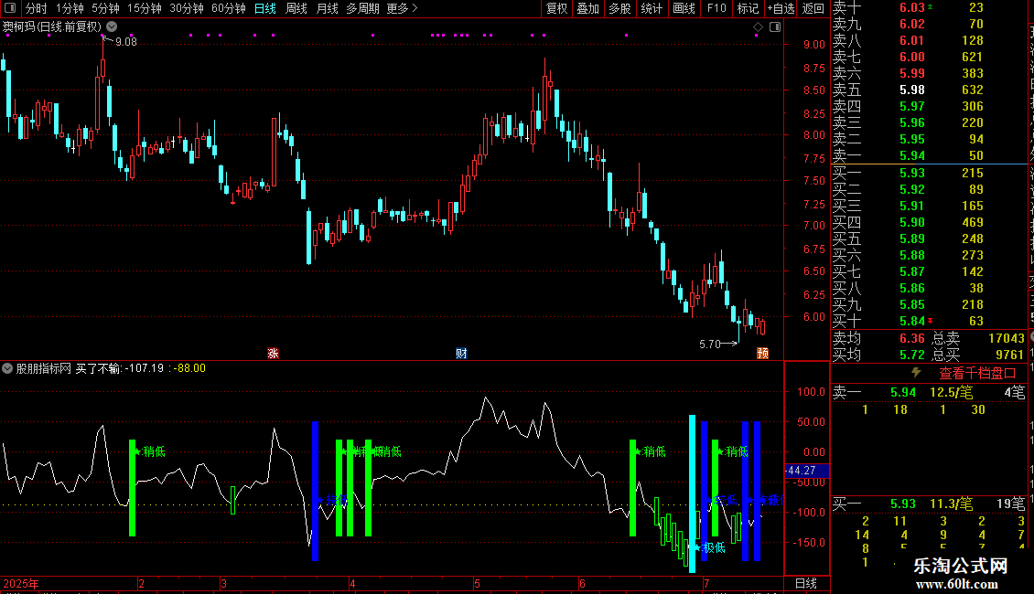Activate 画线 drawing tools
This screenshot has height=594, width=1034.
[684, 8]
